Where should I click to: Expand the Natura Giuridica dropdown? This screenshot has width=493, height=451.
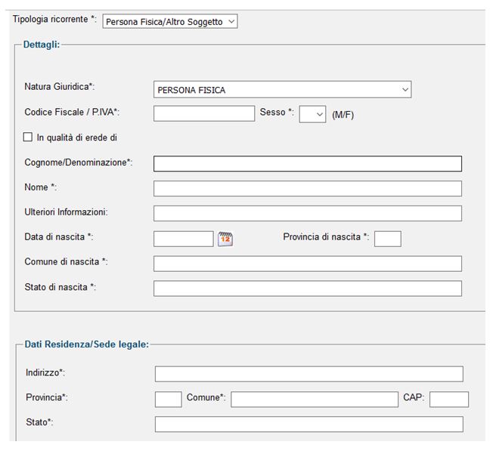pos(282,90)
